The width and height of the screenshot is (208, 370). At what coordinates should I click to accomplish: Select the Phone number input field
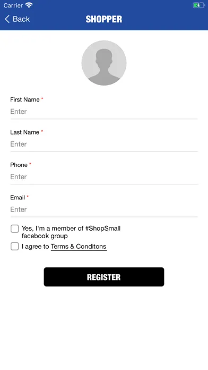(104, 176)
